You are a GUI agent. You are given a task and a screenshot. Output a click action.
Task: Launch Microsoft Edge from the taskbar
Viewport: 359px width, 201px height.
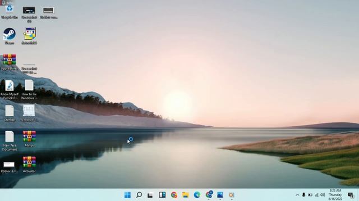tap(197, 195)
